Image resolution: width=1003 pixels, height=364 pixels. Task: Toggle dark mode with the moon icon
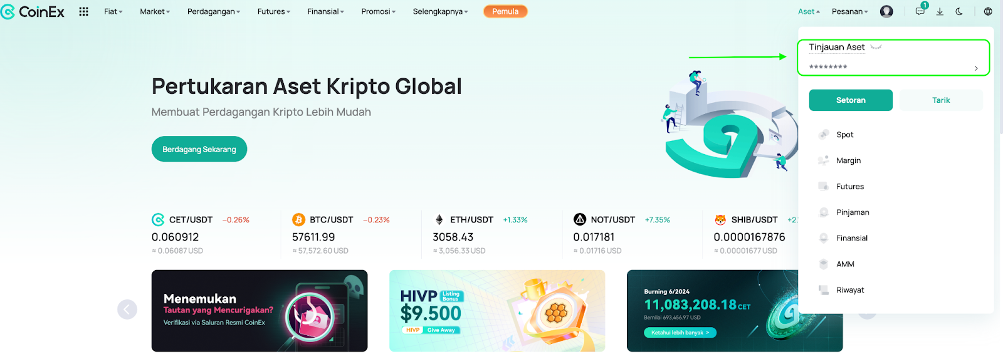tap(959, 11)
